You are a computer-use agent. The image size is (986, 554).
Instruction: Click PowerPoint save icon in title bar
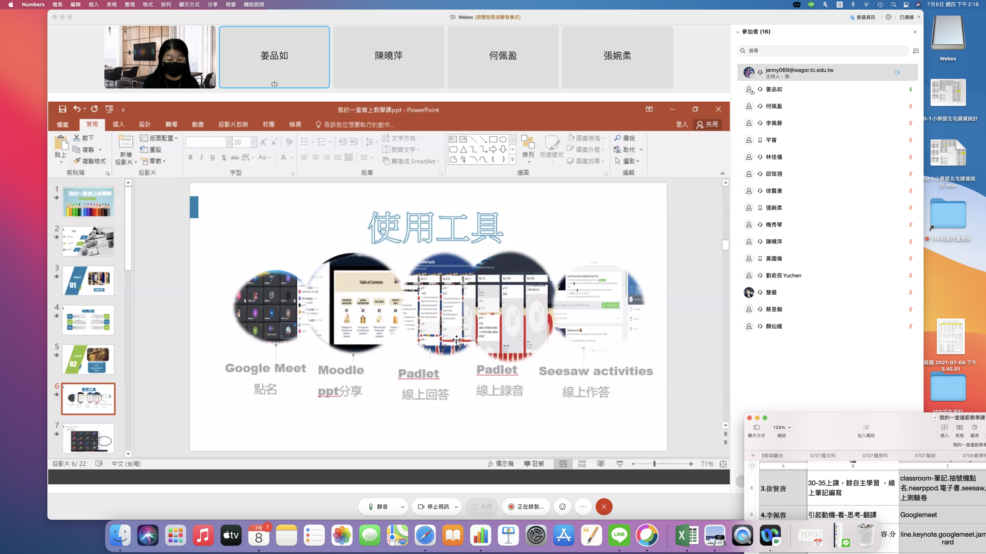coord(62,109)
